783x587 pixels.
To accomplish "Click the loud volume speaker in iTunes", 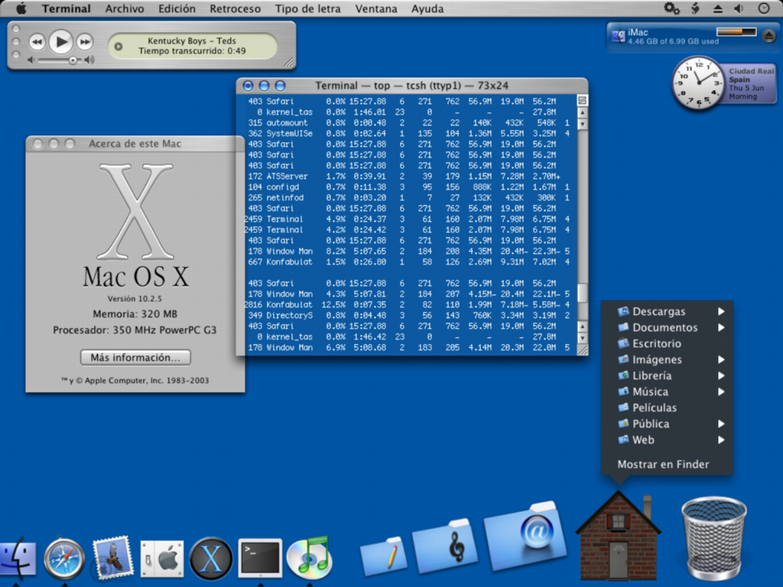I will tap(89, 60).
